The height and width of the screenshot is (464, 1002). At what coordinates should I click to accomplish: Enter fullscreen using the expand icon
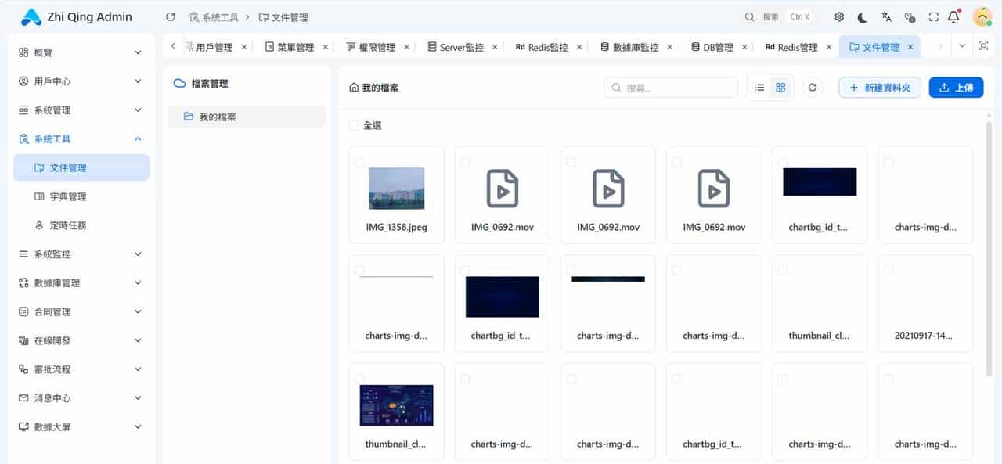click(x=933, y=16)
